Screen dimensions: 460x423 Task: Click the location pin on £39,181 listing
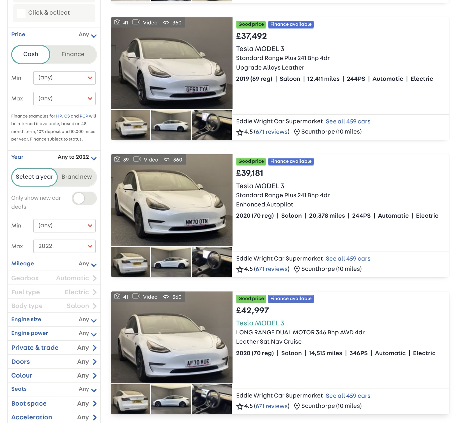point(297,269)
